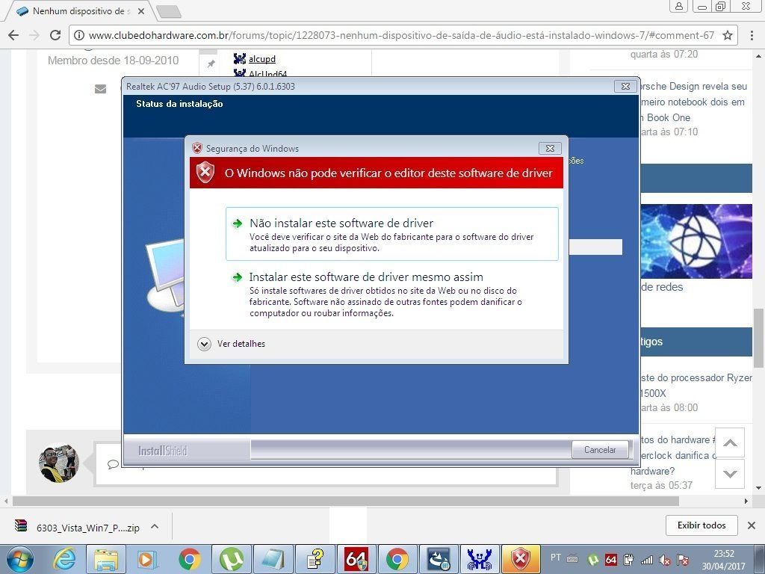Close the Segurança do Windows dialog
765x574 pixels.
[x=550, y=149]
